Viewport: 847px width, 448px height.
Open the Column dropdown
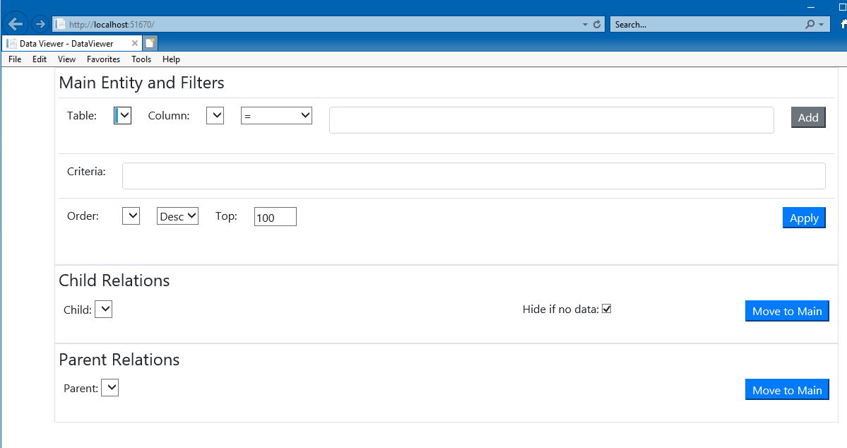coord(215,115)
